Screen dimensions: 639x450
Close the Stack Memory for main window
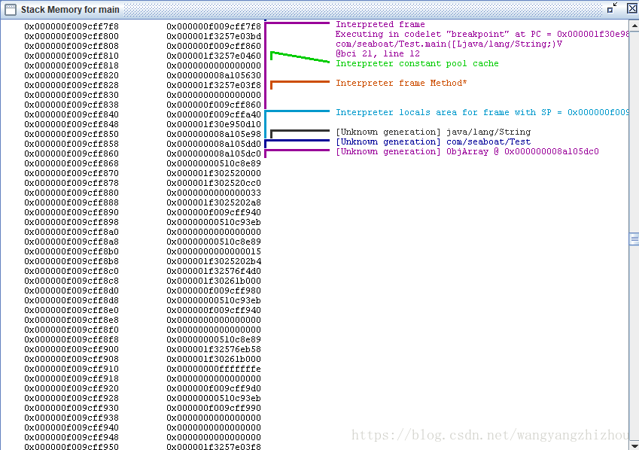click(x=632, y=8)
